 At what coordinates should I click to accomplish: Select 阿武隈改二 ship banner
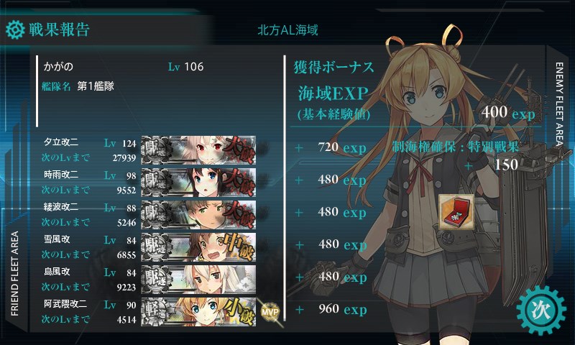tap(198, 312)
